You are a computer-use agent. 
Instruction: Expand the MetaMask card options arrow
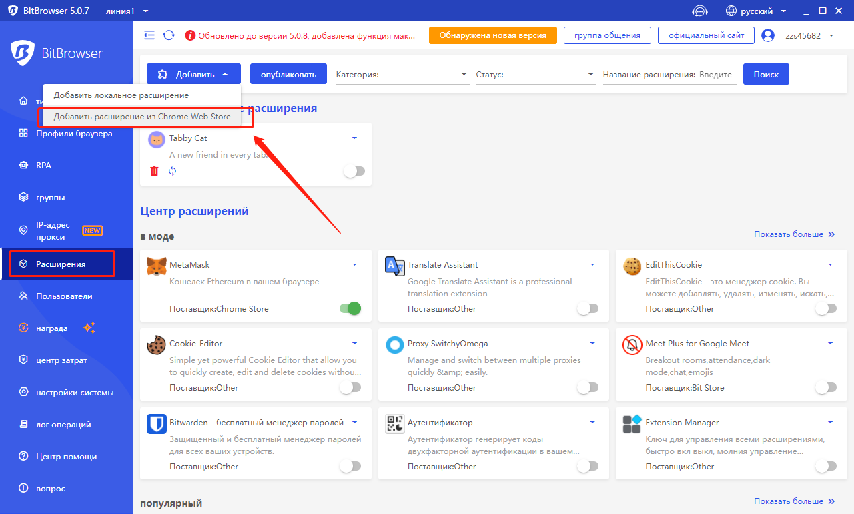point(354,265)
